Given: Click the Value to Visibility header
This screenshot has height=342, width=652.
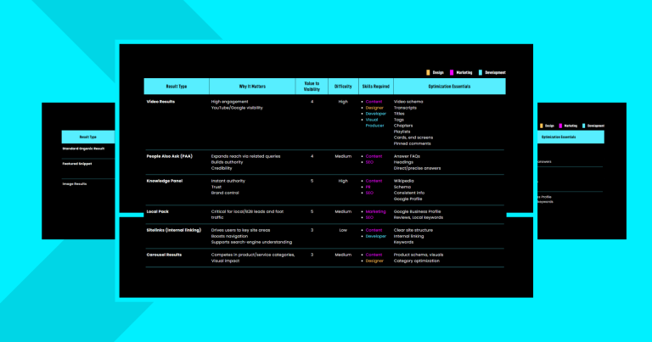Looking at the screenshot, I should pyautogui.click(x=312, y=87).
